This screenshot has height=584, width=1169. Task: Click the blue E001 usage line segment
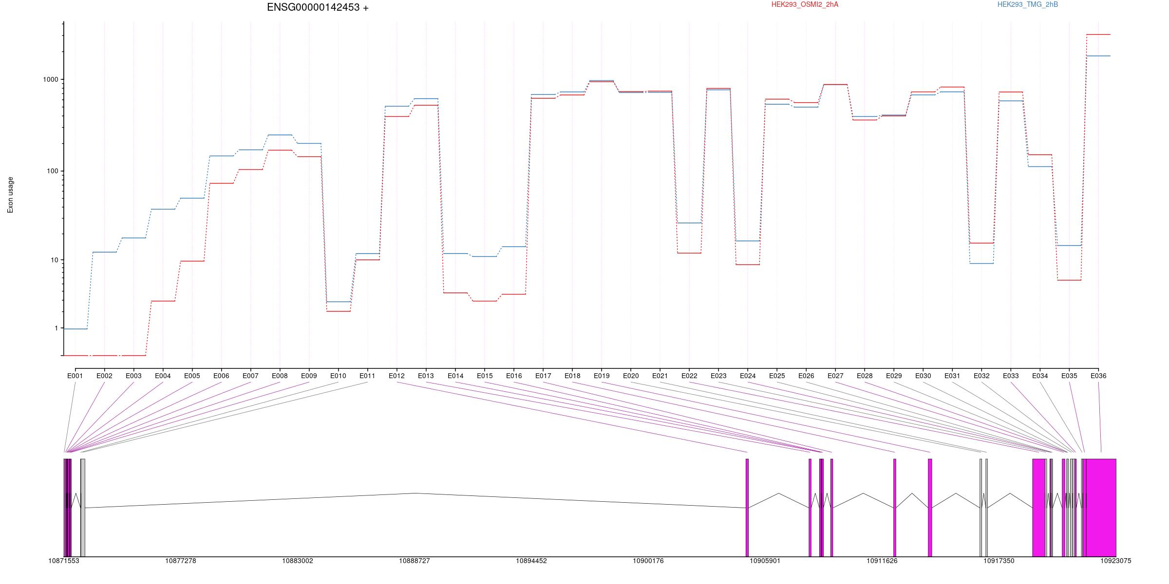[x=75, y=329]
